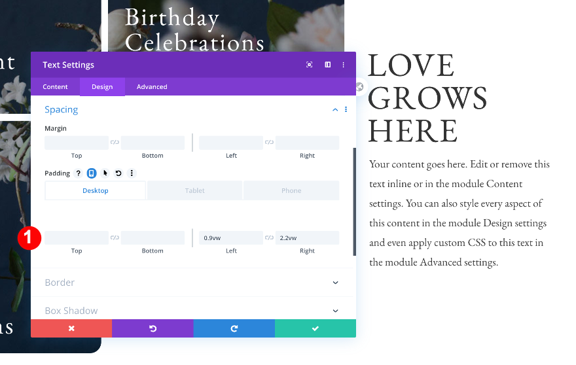Open Padding three-dot more options
Viewport: 576px width, 365px height.
[132, 173]
